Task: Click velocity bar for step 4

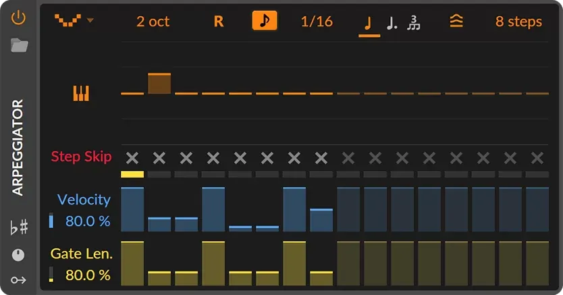Action: 213,209
